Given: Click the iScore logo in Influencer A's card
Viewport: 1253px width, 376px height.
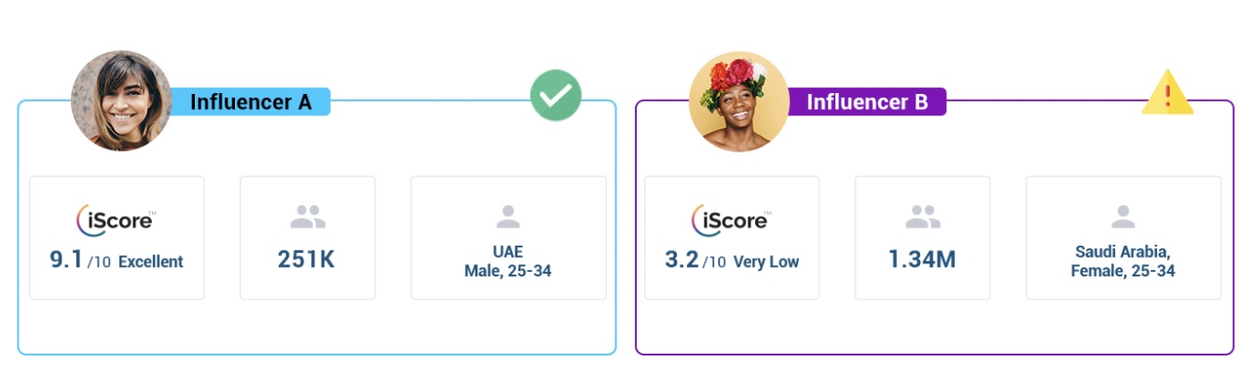Looking at the screenshot, I should [116, 221].
